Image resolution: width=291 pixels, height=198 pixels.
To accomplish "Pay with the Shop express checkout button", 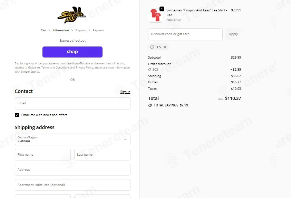I will coord(72,52).
